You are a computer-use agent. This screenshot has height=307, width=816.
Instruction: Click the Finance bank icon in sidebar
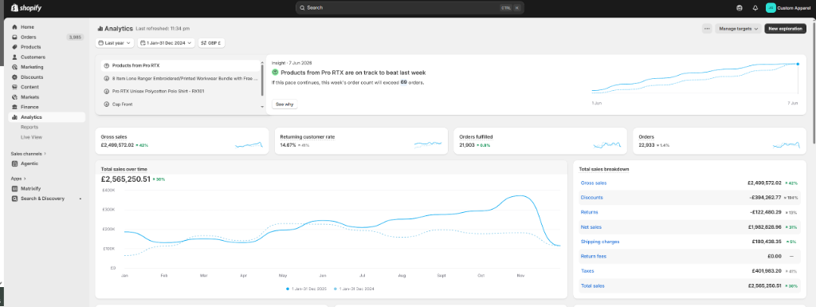(x=14, y=107)
